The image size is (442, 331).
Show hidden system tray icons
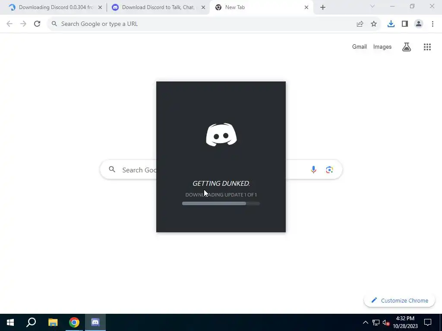(x=365, y=322)
